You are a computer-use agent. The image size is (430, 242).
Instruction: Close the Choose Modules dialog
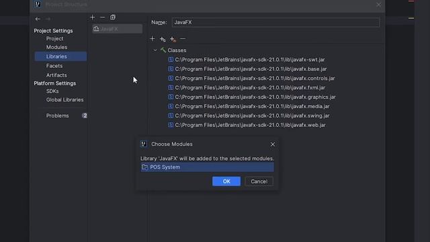coord(273,145)
